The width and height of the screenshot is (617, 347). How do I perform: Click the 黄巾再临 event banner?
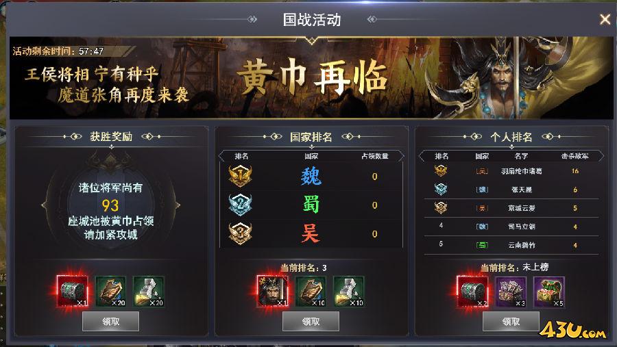coord(312,78)
